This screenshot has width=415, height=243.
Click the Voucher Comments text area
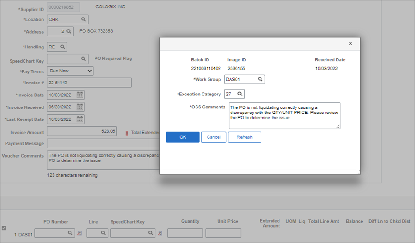pos(103,160)
